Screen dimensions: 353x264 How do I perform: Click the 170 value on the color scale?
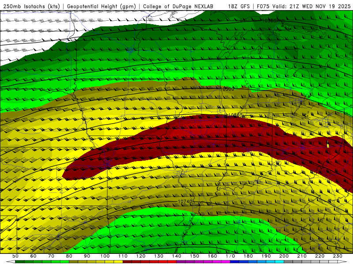(x=230, y=256)
